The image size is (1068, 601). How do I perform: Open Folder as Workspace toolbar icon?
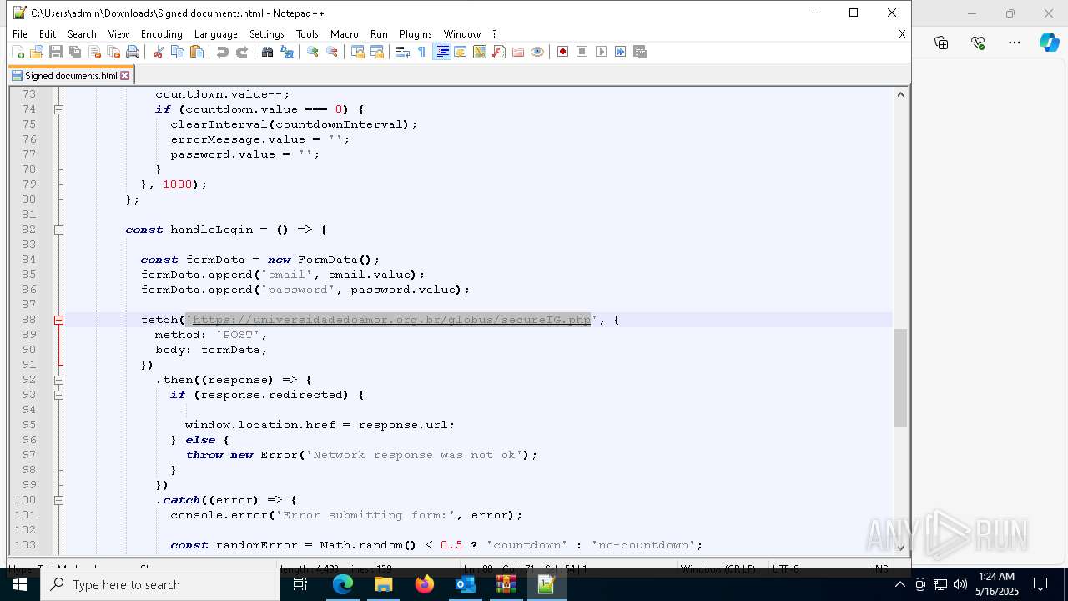coord(518,52)
